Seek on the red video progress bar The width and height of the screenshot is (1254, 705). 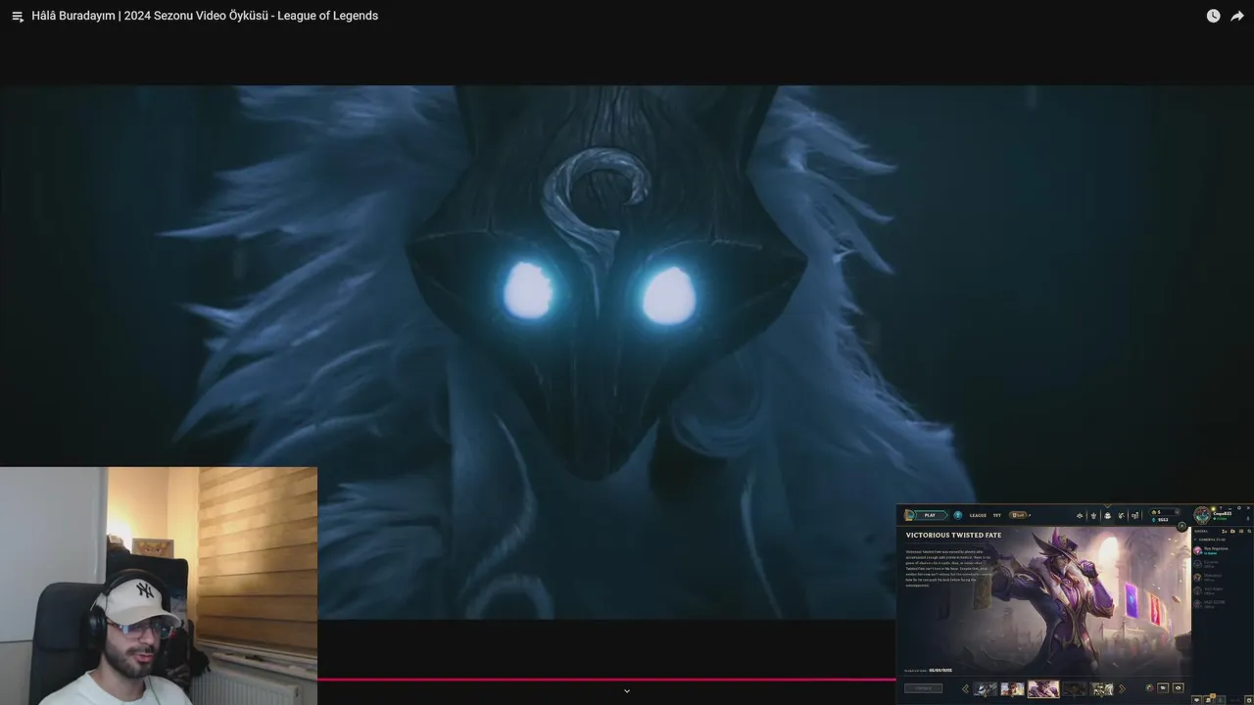click(606, 679)
